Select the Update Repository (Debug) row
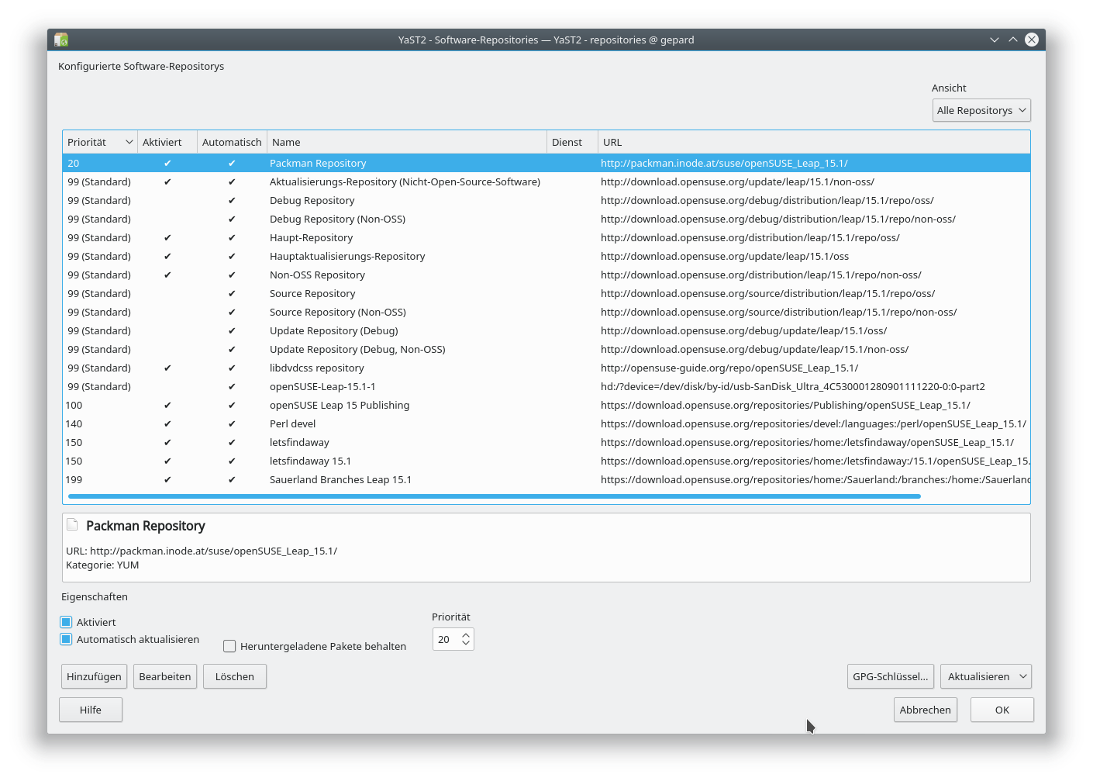The height and width of the screenshot is (781, 1093). [546, 330]
